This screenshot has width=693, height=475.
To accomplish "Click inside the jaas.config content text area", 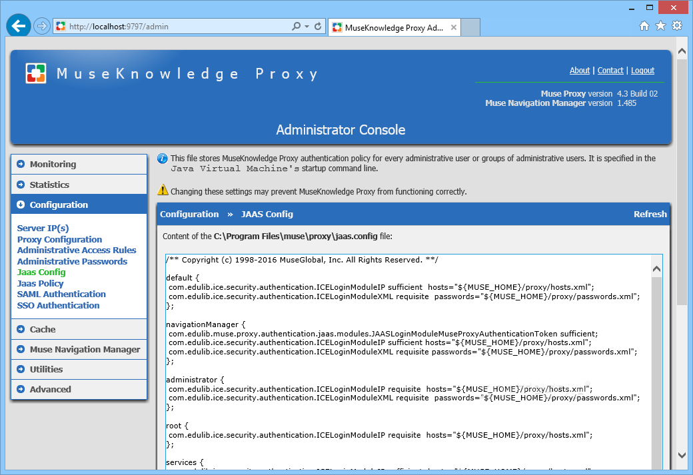I will pyautogui.click(x=408, y=362).
